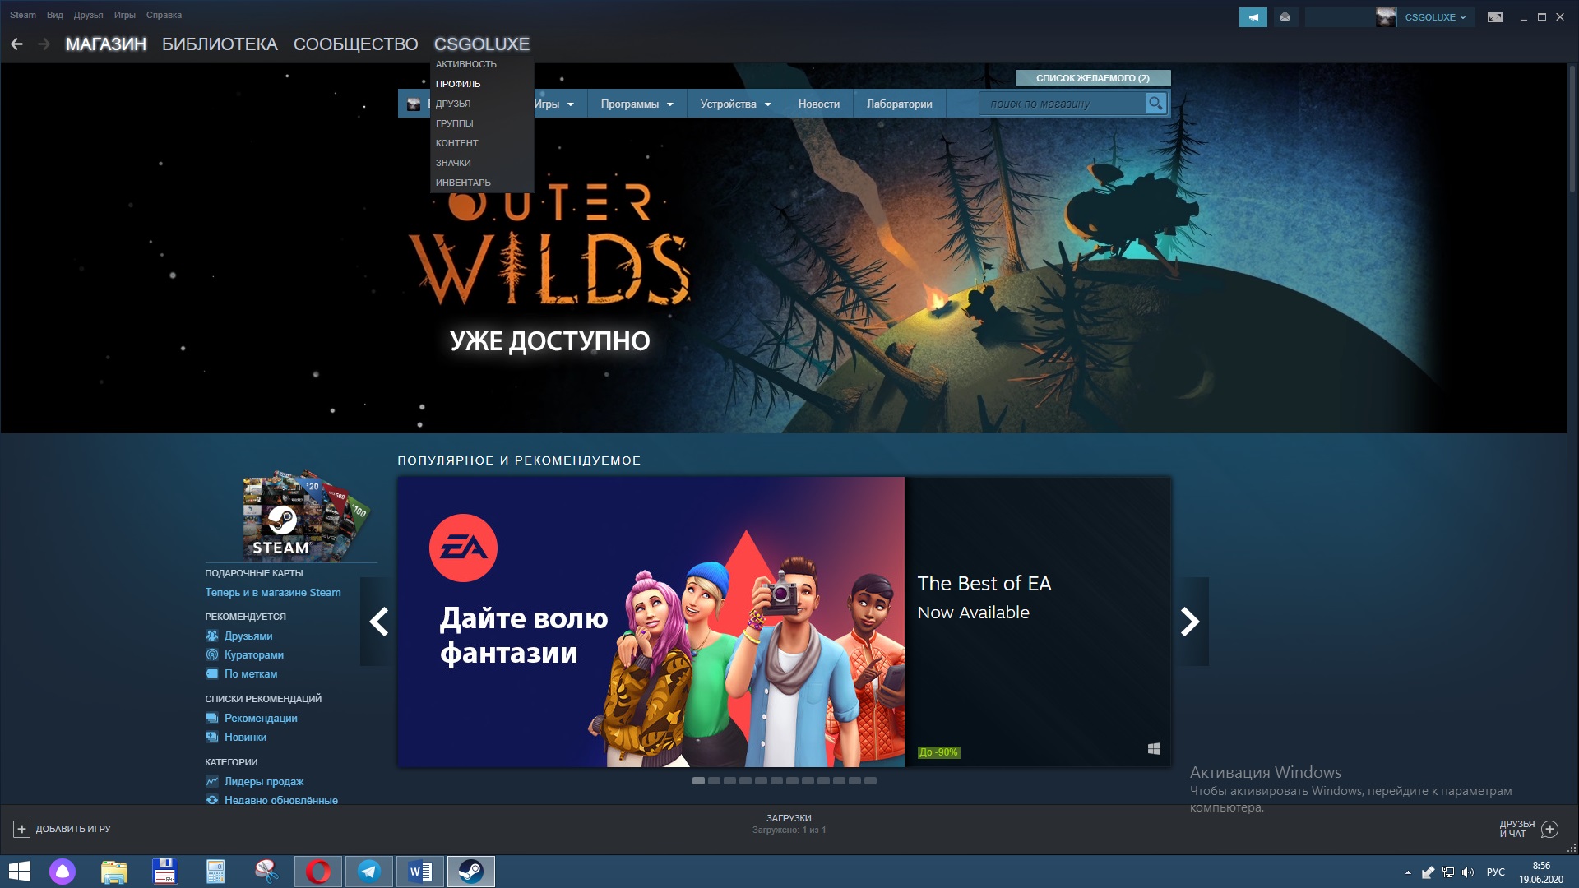Expand the Устройства dropdown
The image size is (1579, 888).
(736, 104)
